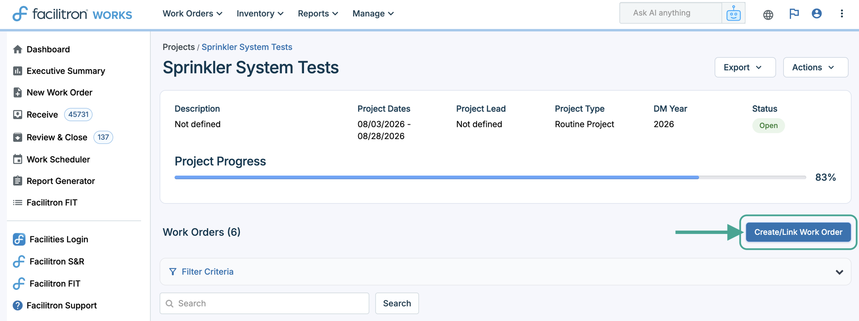Image resolution: width=859 pixels, height=321 pixels.
Task: Open the Facilitron Support link
Action: 62,305
